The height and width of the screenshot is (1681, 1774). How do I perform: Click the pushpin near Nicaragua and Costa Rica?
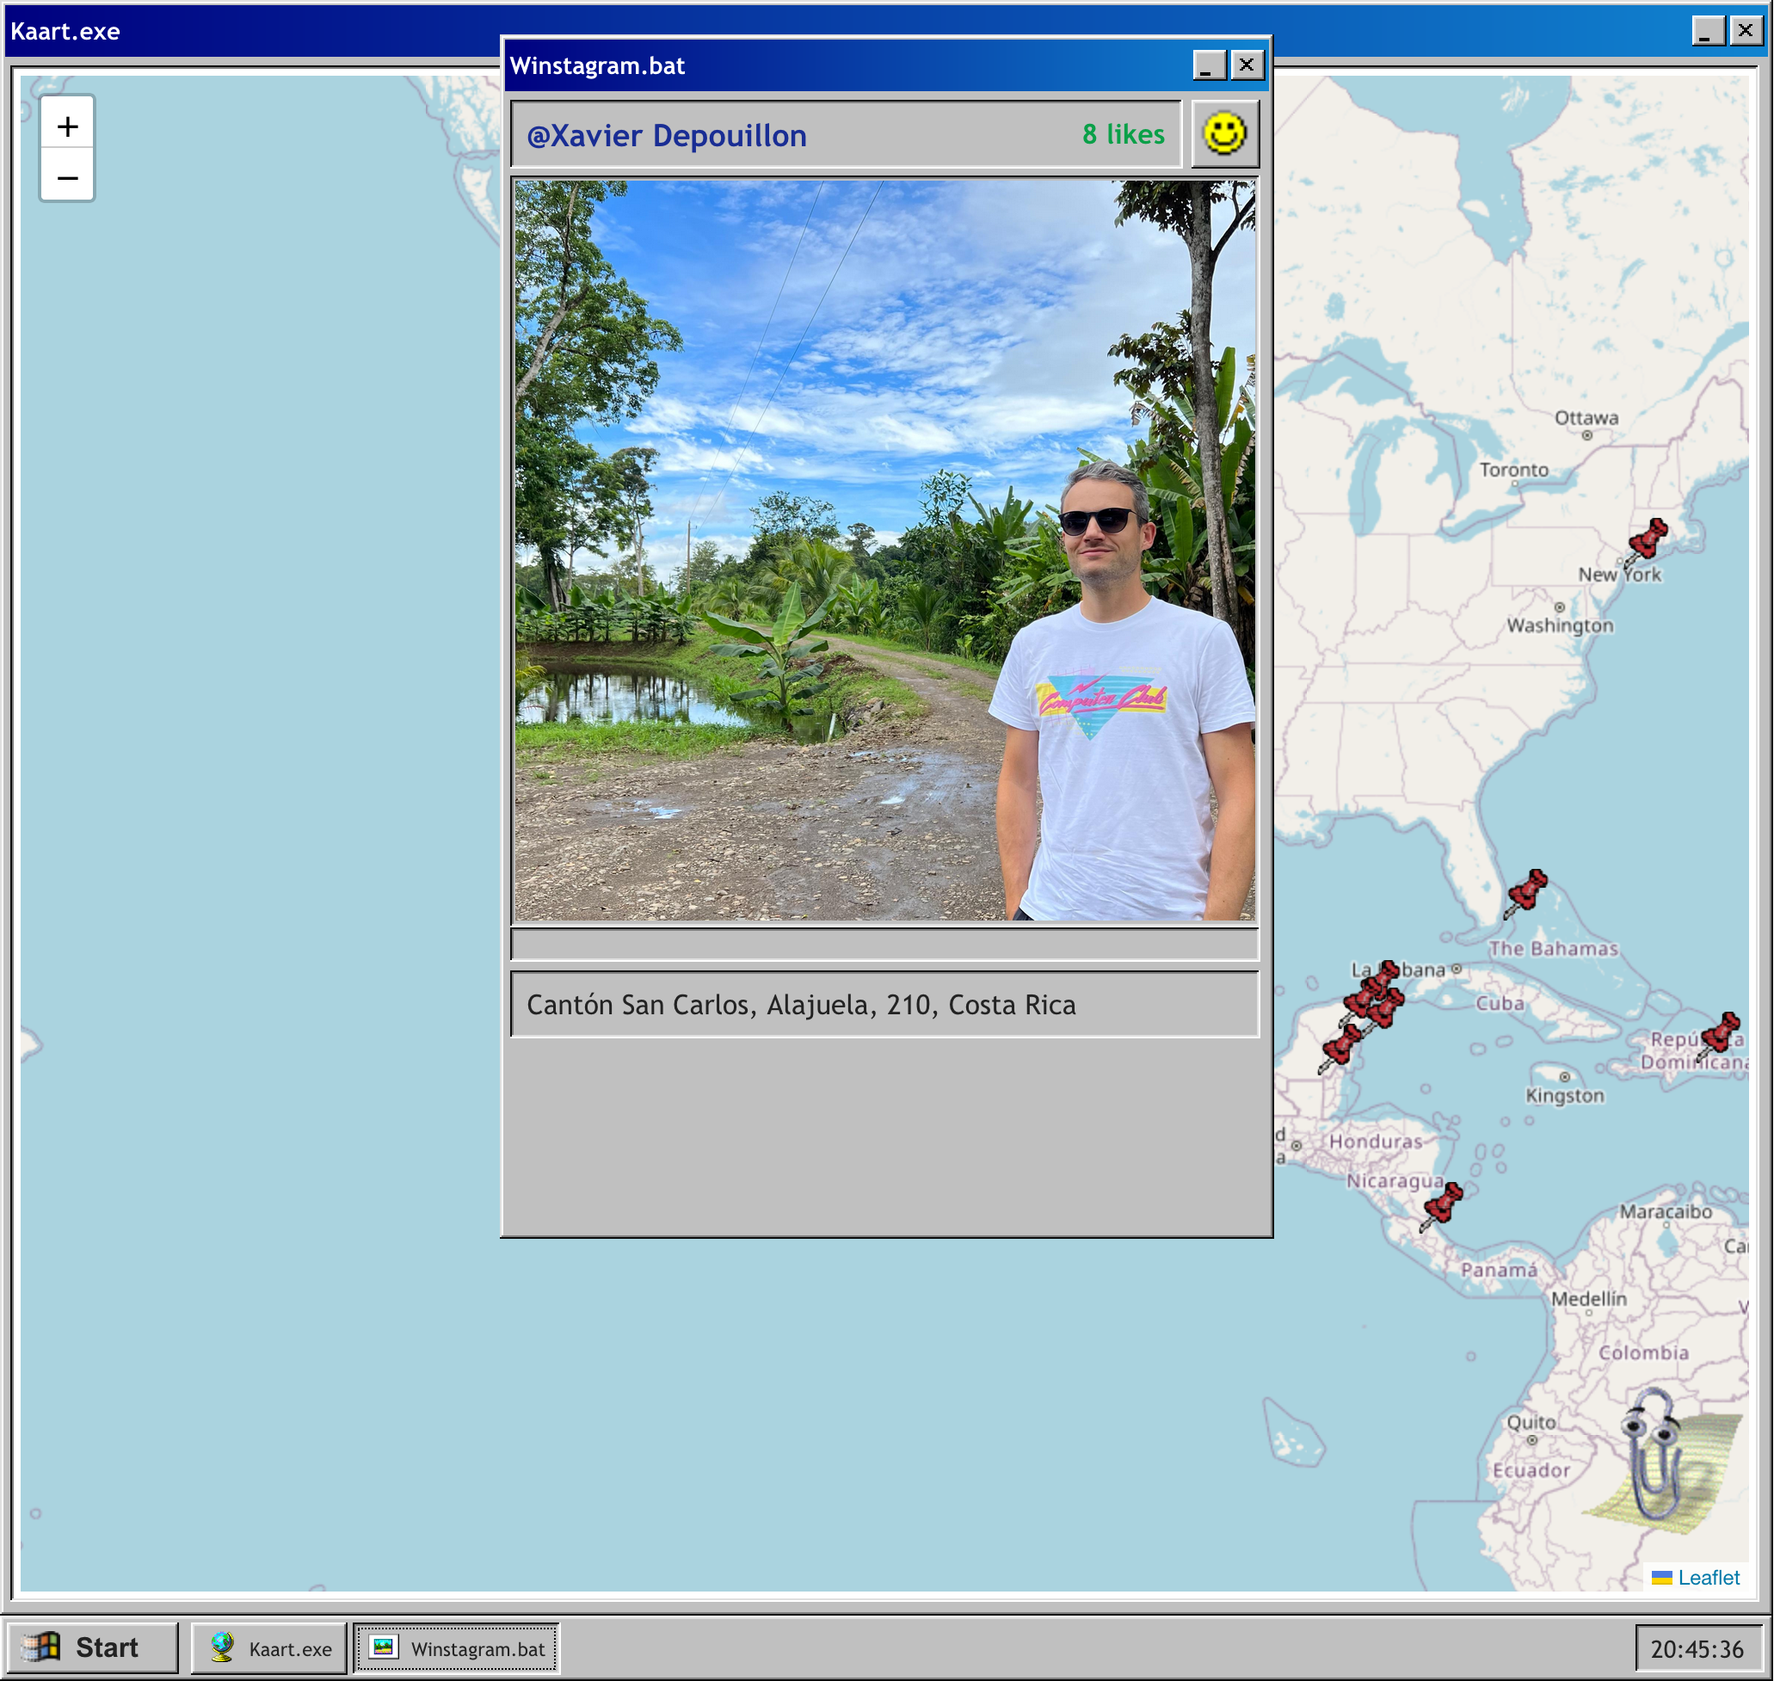tap(1442, 1204)
